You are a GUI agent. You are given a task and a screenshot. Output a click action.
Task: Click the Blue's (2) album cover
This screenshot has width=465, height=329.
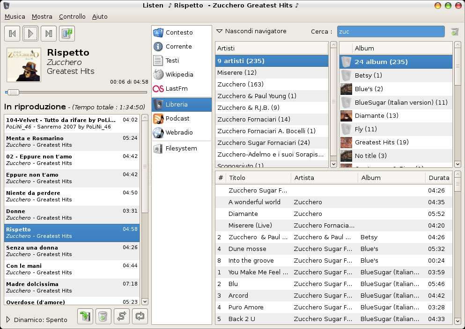click(346, 89)
